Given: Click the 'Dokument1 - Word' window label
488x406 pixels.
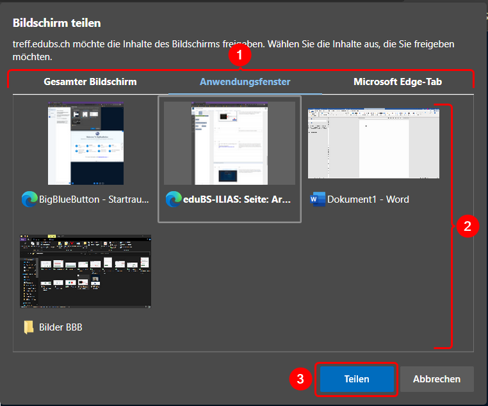Looking at the screenshot, I should tap(368, 199).
